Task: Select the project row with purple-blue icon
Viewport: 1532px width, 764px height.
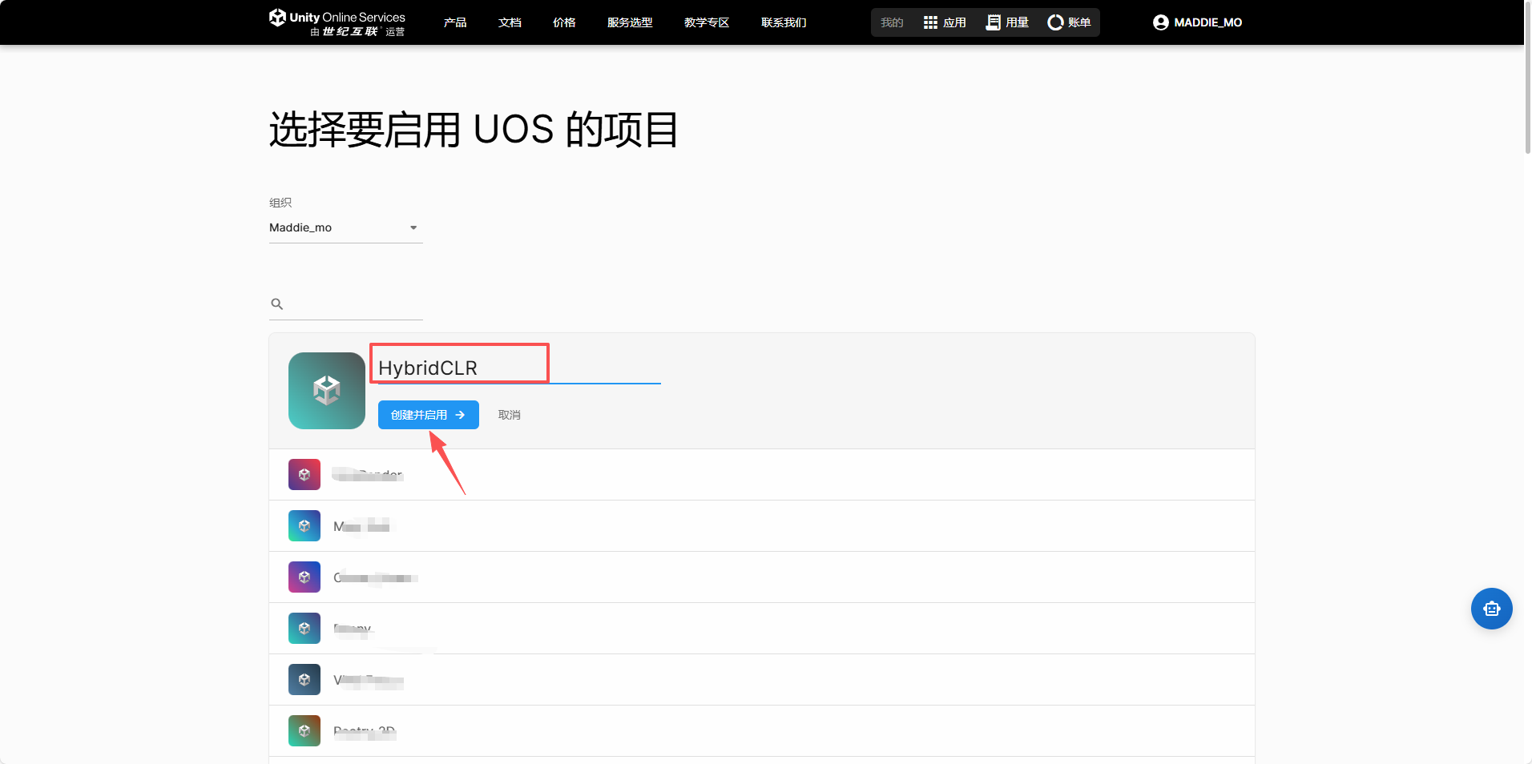Action: [762, 577]
